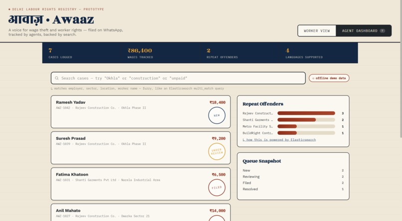Click the page vertical scrollbar
402x221 pixels.
(x=401, y=69)
